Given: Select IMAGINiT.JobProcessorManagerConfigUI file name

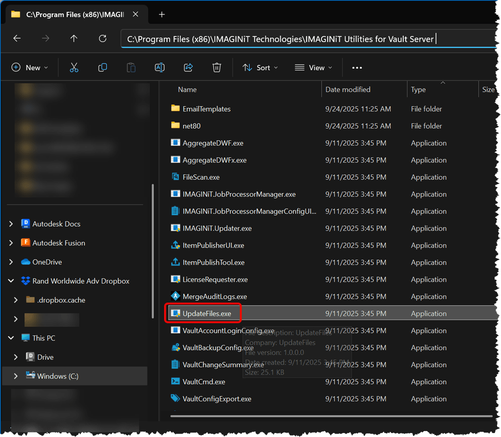Looking at the screenshot, I should [x=249, y=211].
